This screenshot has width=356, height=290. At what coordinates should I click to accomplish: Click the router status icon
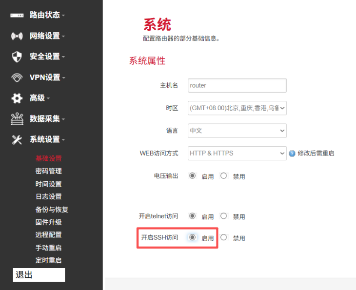point(17,15)
